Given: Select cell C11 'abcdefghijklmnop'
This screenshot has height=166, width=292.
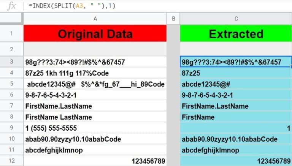Looking at the screenshot, I should 236,150.
